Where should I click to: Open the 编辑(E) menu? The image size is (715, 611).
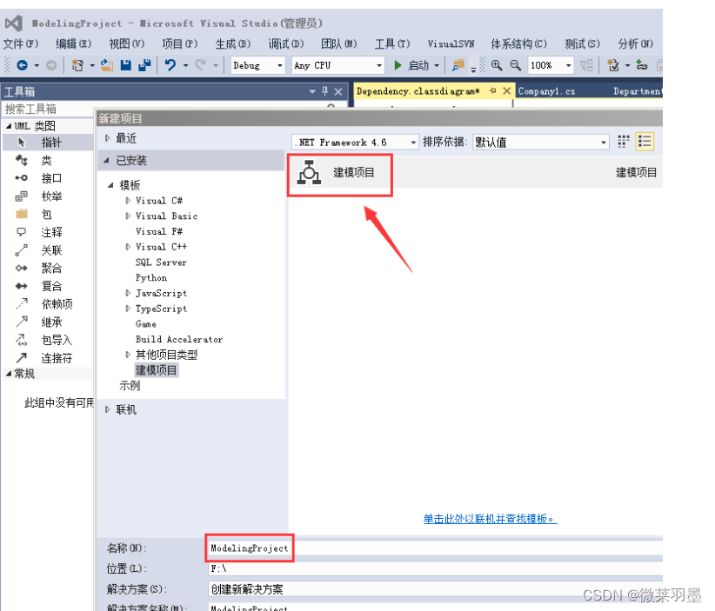point(73,43)
